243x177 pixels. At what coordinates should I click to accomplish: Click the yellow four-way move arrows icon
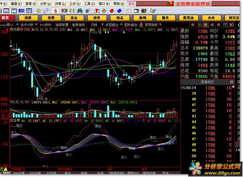pos(38,11)
